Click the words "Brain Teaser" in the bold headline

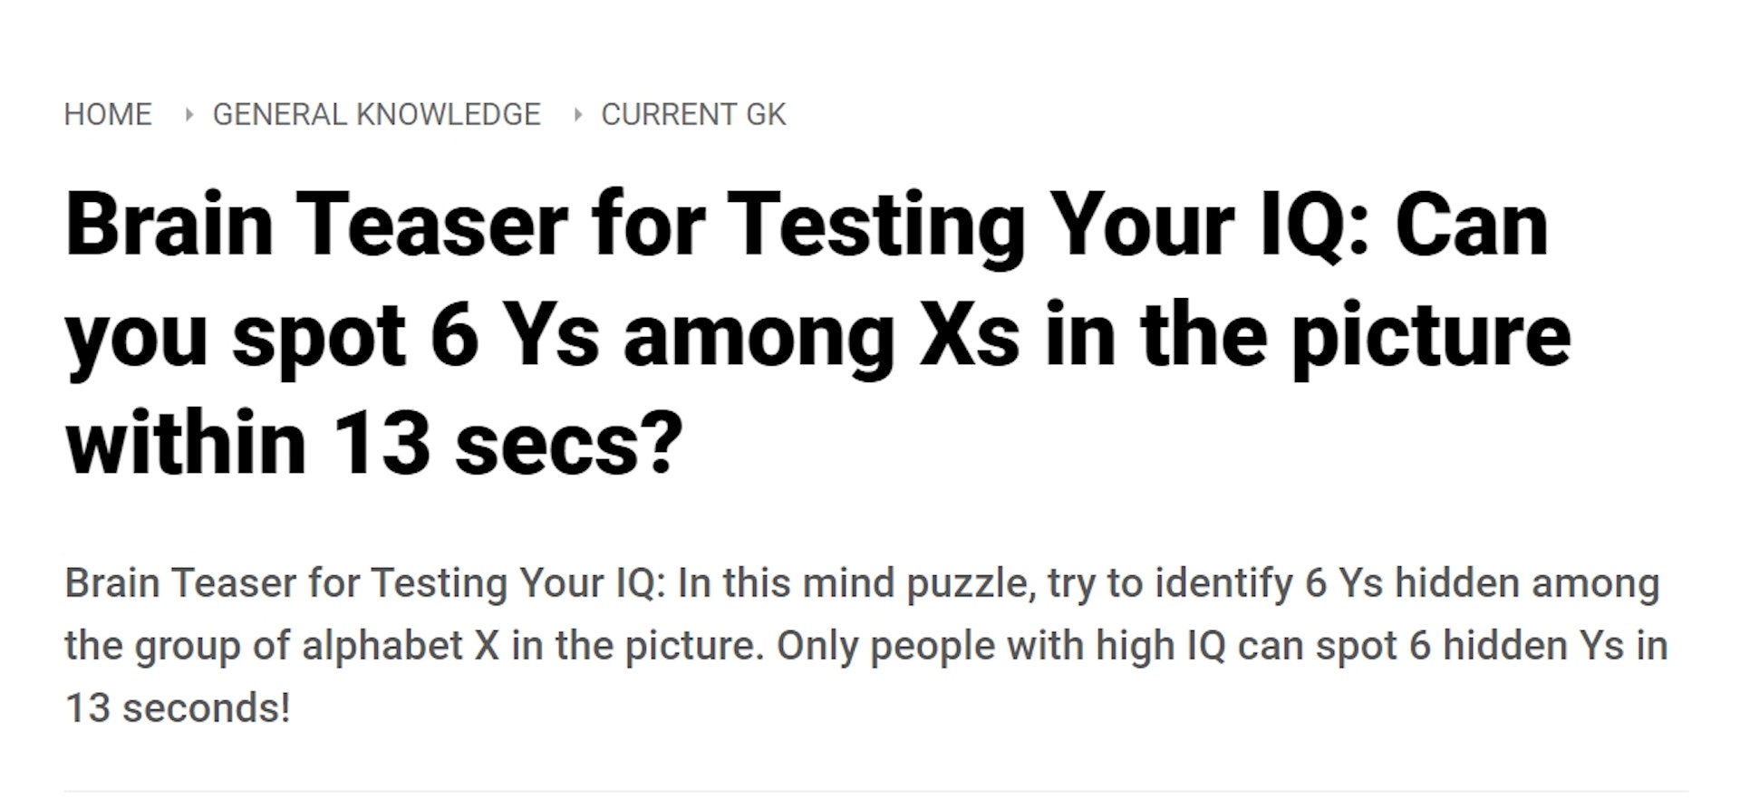pyautogui.click(x=316, y=225)
